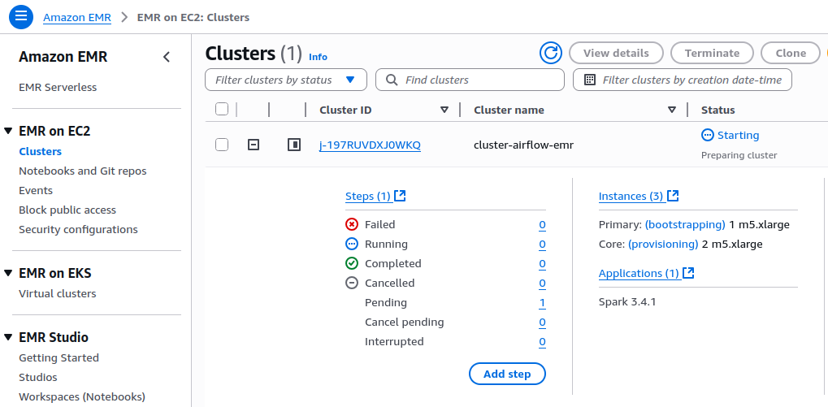Viewport: 828px width, 407px height.
Task: Select all clusters with header checkbox
Action: (222, 110)
